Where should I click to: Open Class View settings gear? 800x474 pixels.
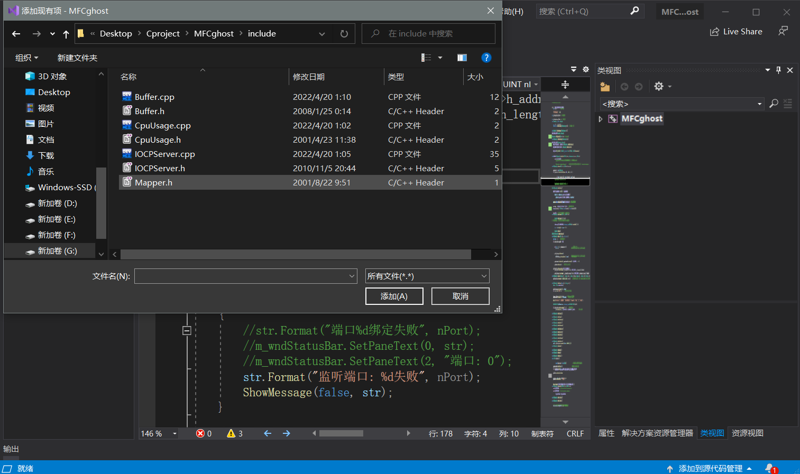(x=659, y=86)
